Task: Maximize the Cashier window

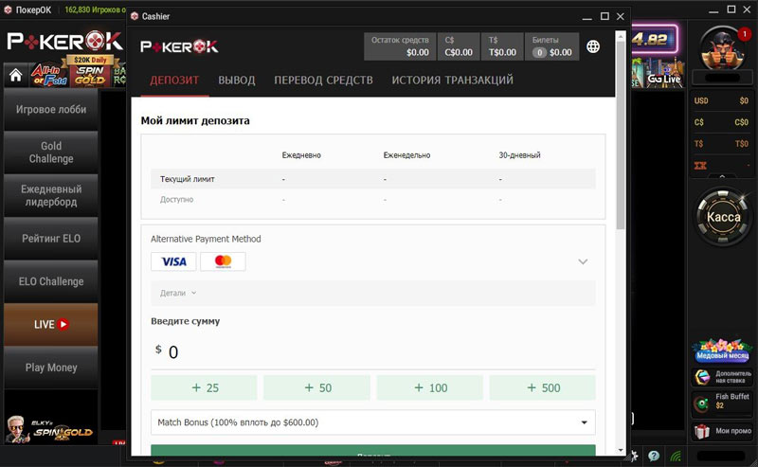Action: coord(605,16)
